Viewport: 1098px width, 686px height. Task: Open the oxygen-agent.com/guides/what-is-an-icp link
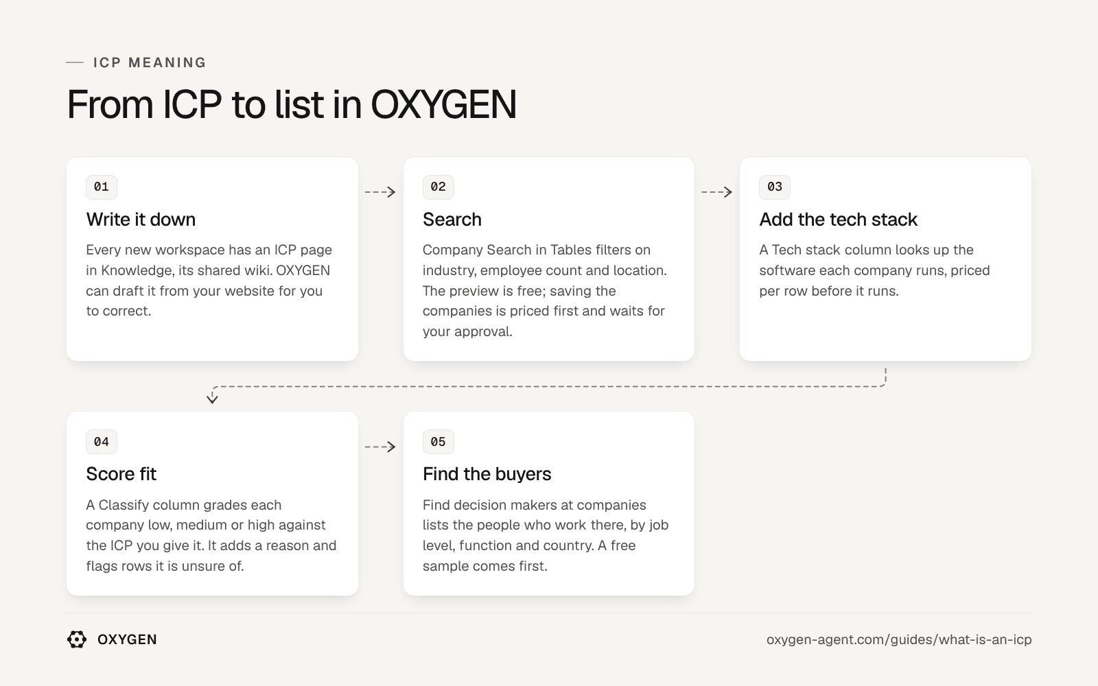pyautogui.click(x=899, y=639)
